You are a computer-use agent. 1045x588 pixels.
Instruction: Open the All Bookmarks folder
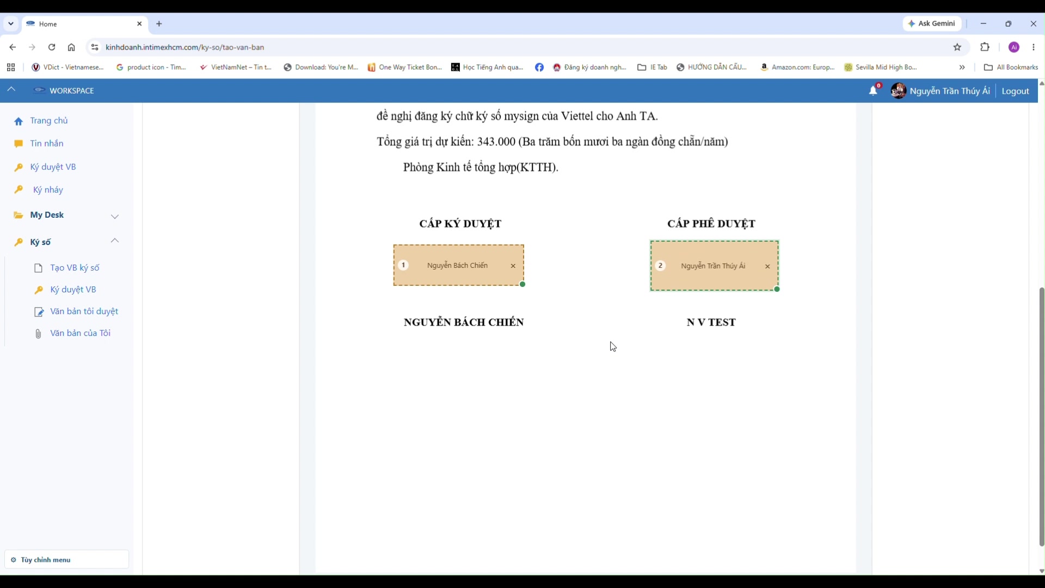click(x=1011, y=68)
